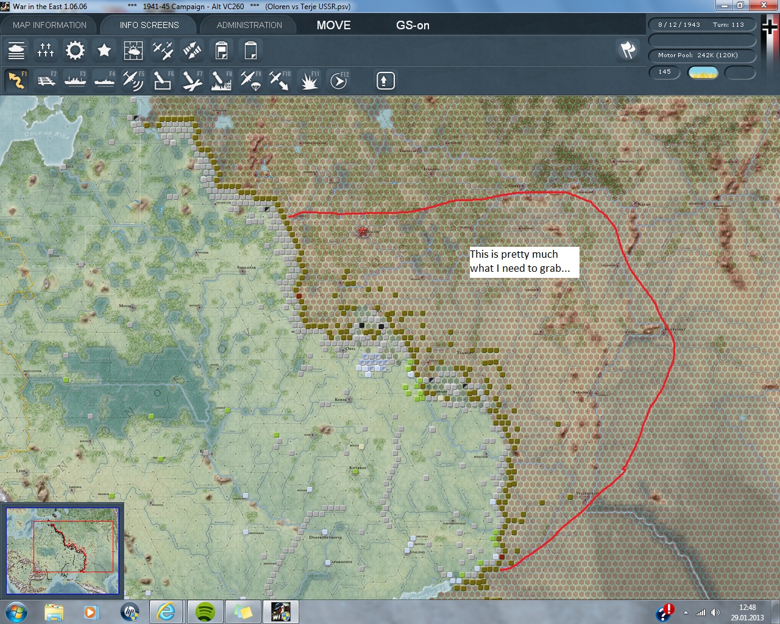
Task: Select the F1 Move mode icon
Action: [16, 80]
